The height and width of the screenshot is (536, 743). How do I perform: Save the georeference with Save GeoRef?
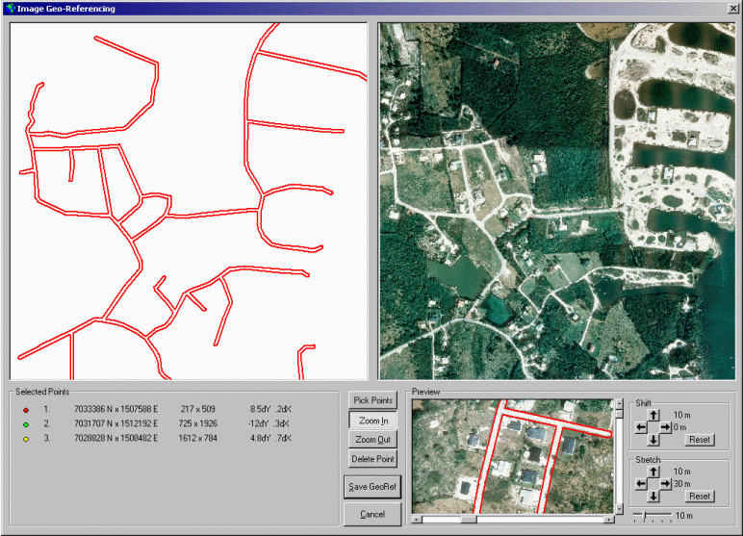[x=371, y=487]
